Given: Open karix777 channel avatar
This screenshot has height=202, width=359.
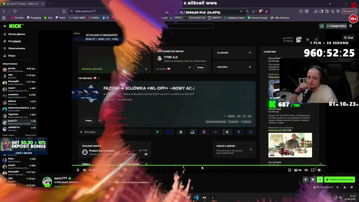Looking at the screenshot, I should point(47,182).
